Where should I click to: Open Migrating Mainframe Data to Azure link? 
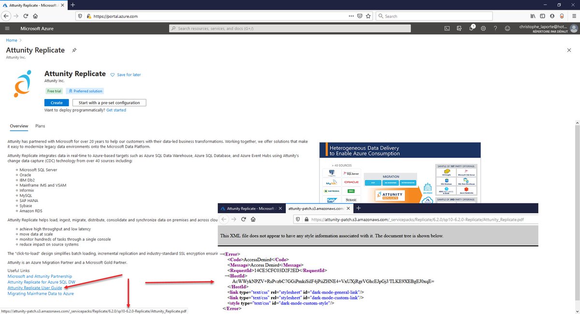click(41, 294)
